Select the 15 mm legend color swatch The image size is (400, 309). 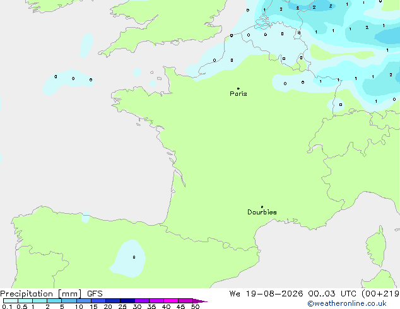[98, 301]
